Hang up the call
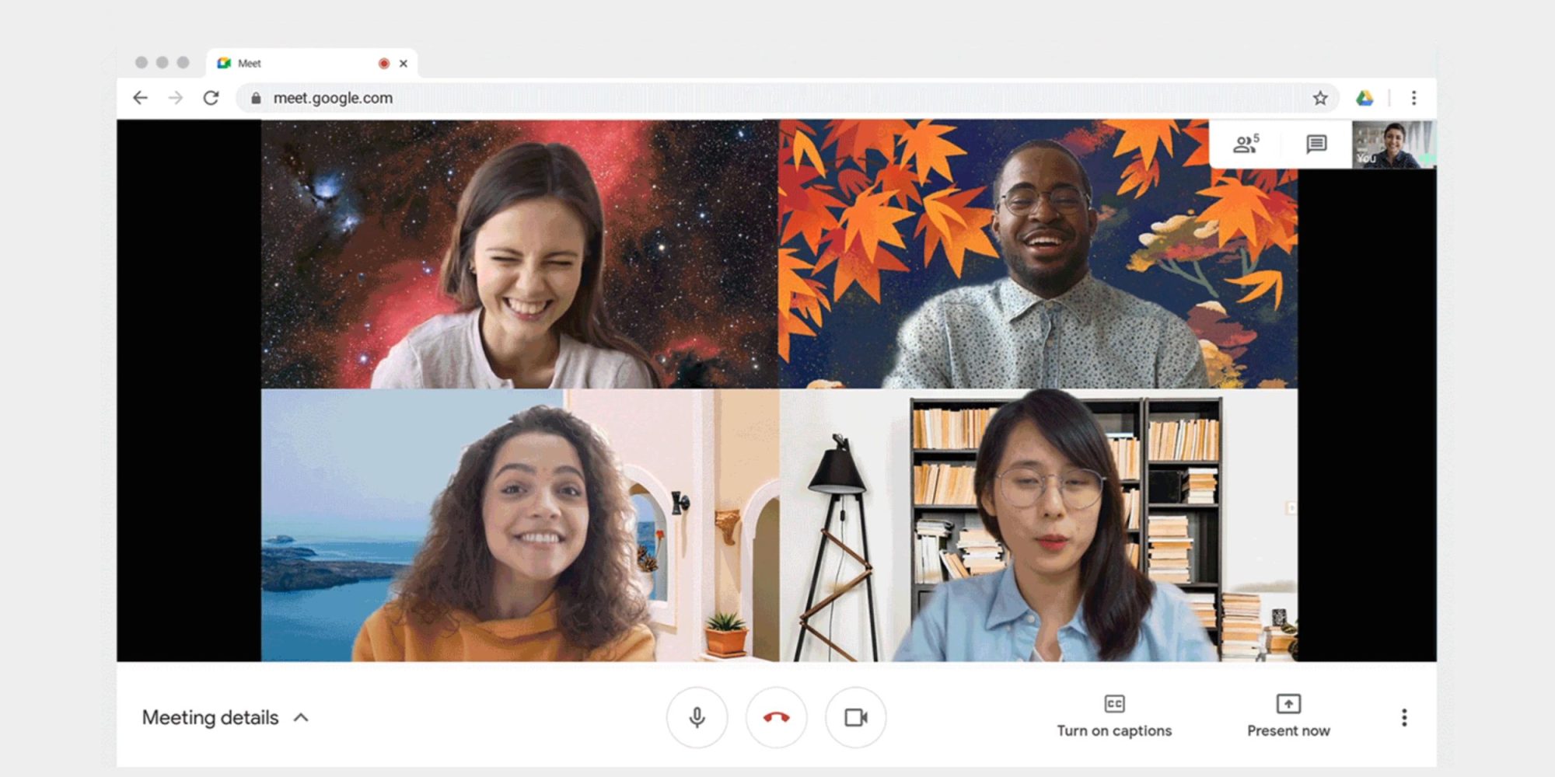The height and width of the screenshot is (777, 1555). (x=776, y=717)
